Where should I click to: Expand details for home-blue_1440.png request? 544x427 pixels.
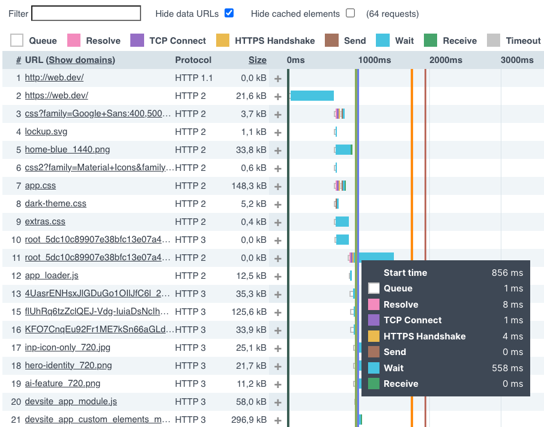tap(277, 149)
